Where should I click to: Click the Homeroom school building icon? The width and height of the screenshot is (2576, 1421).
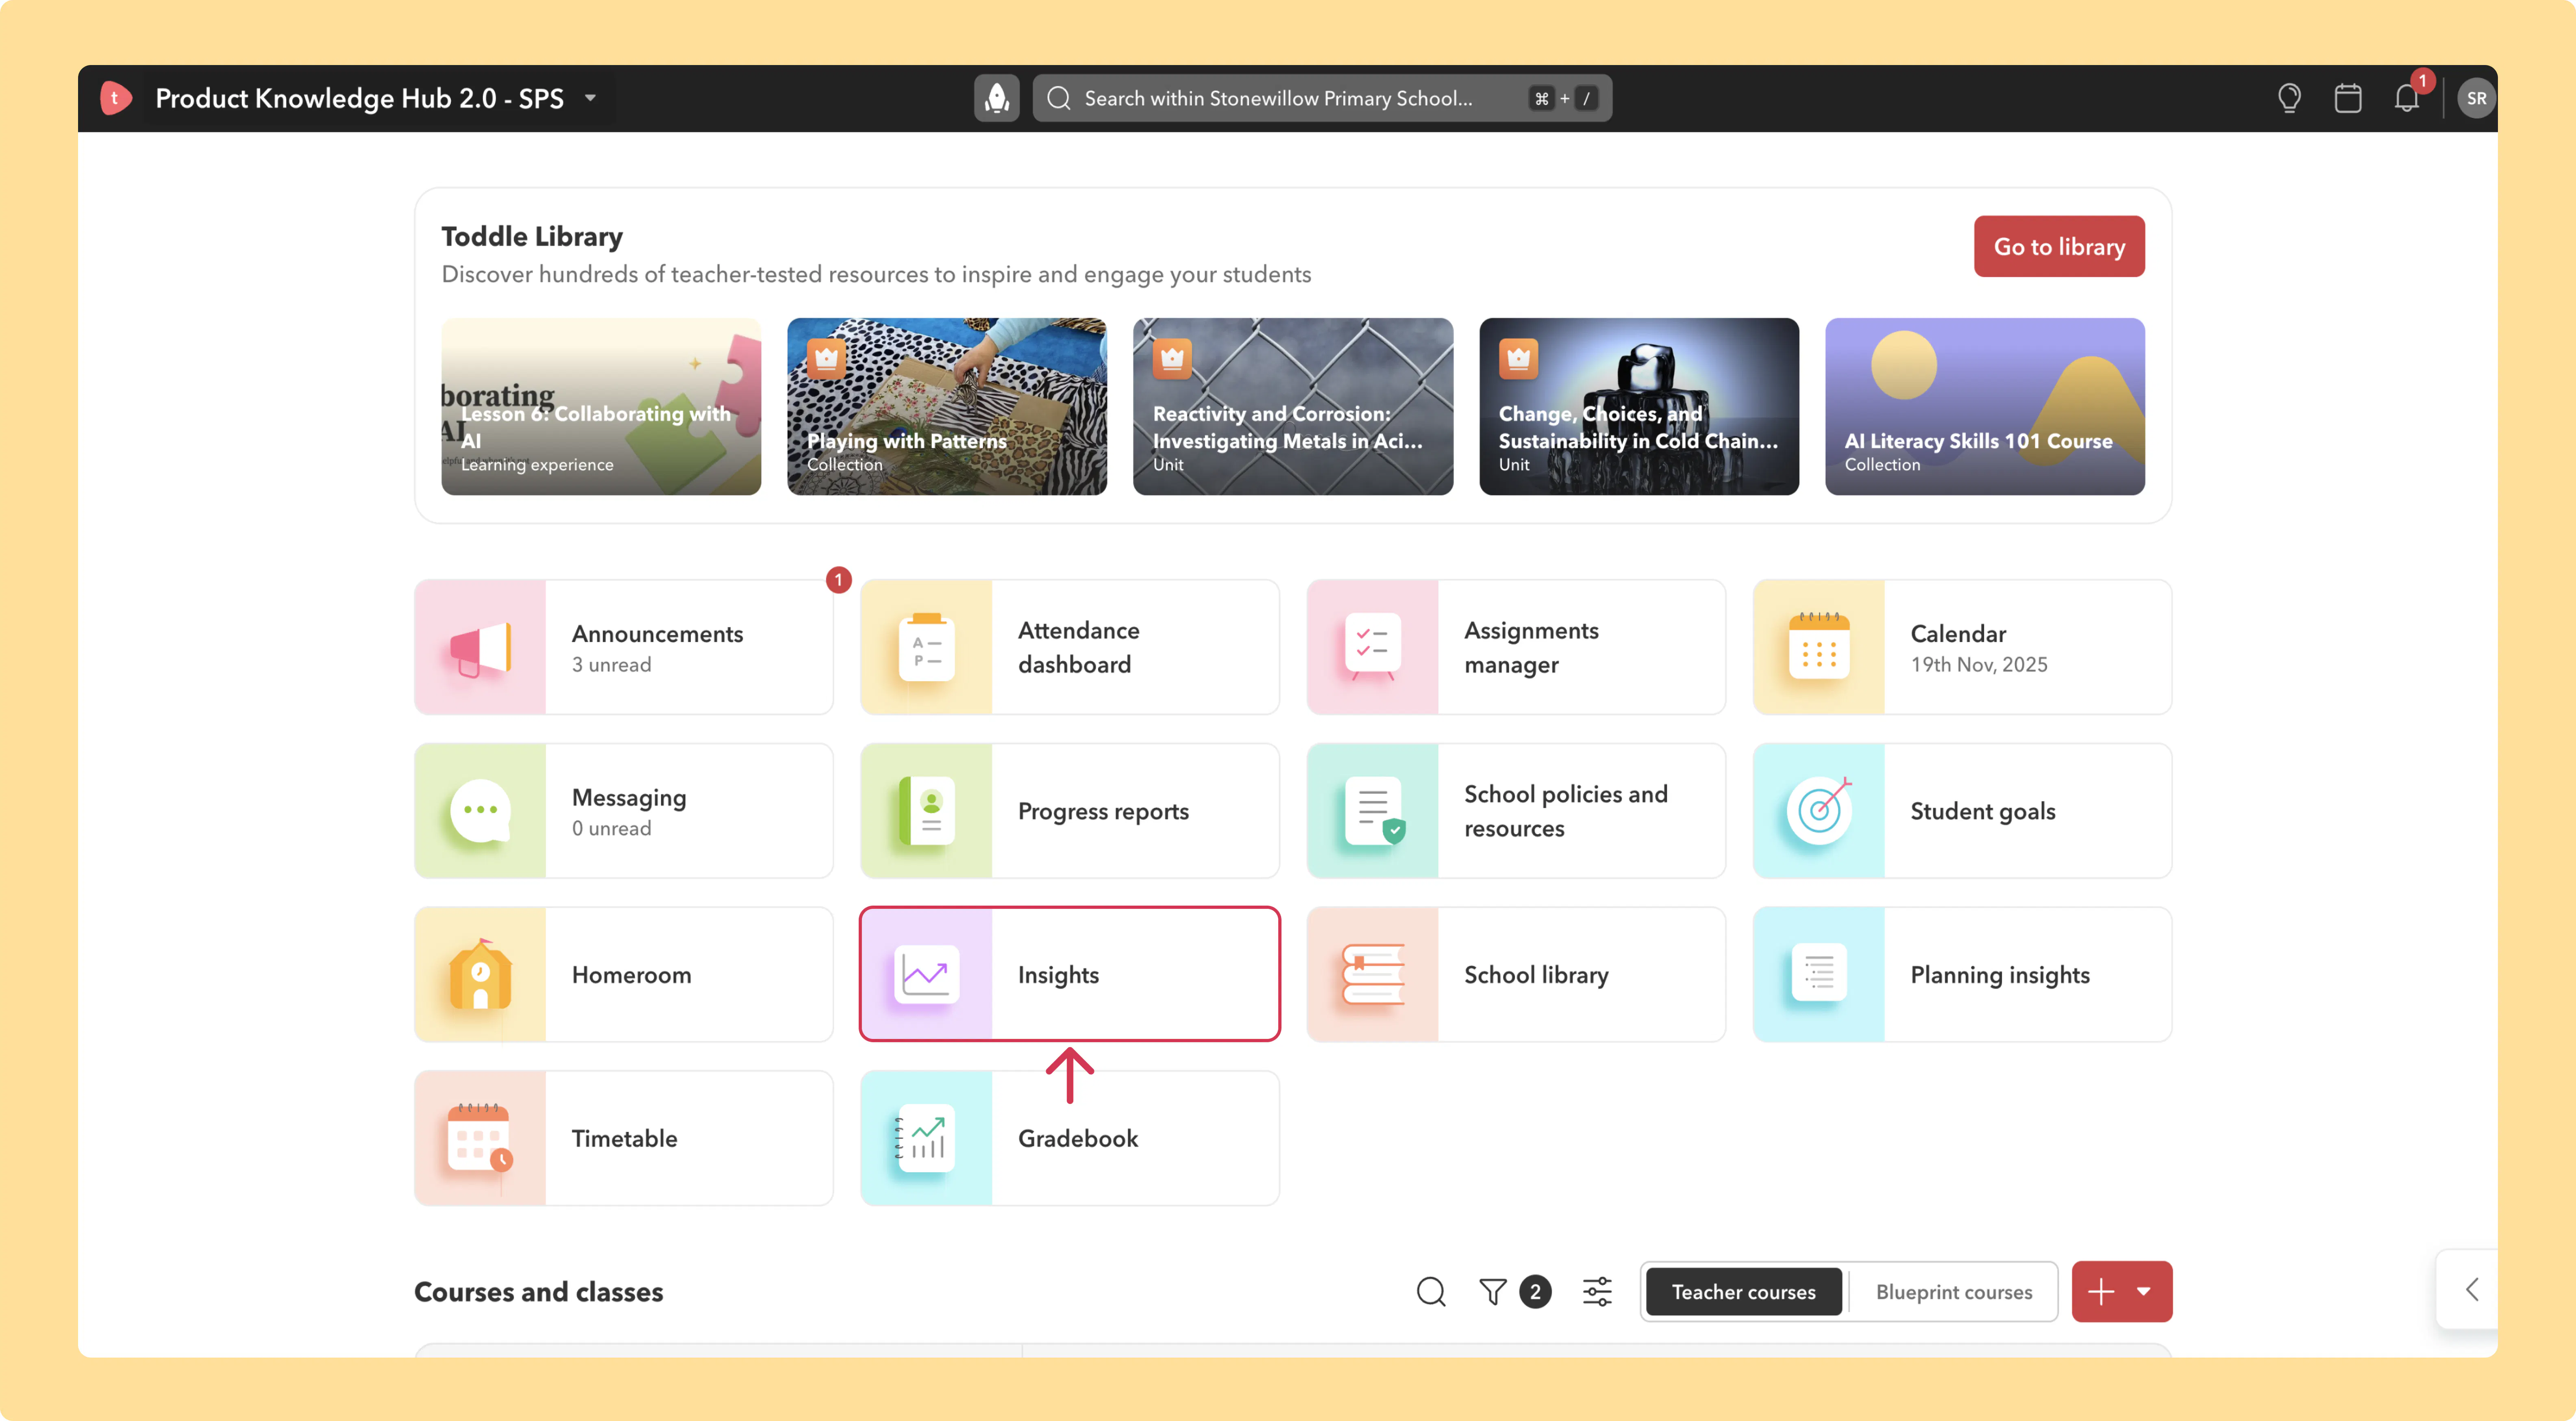(x=480, y=974)
